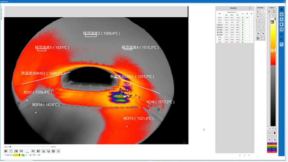Click the palette scaling mode icon
288x162 pixels.
[274, 11]
